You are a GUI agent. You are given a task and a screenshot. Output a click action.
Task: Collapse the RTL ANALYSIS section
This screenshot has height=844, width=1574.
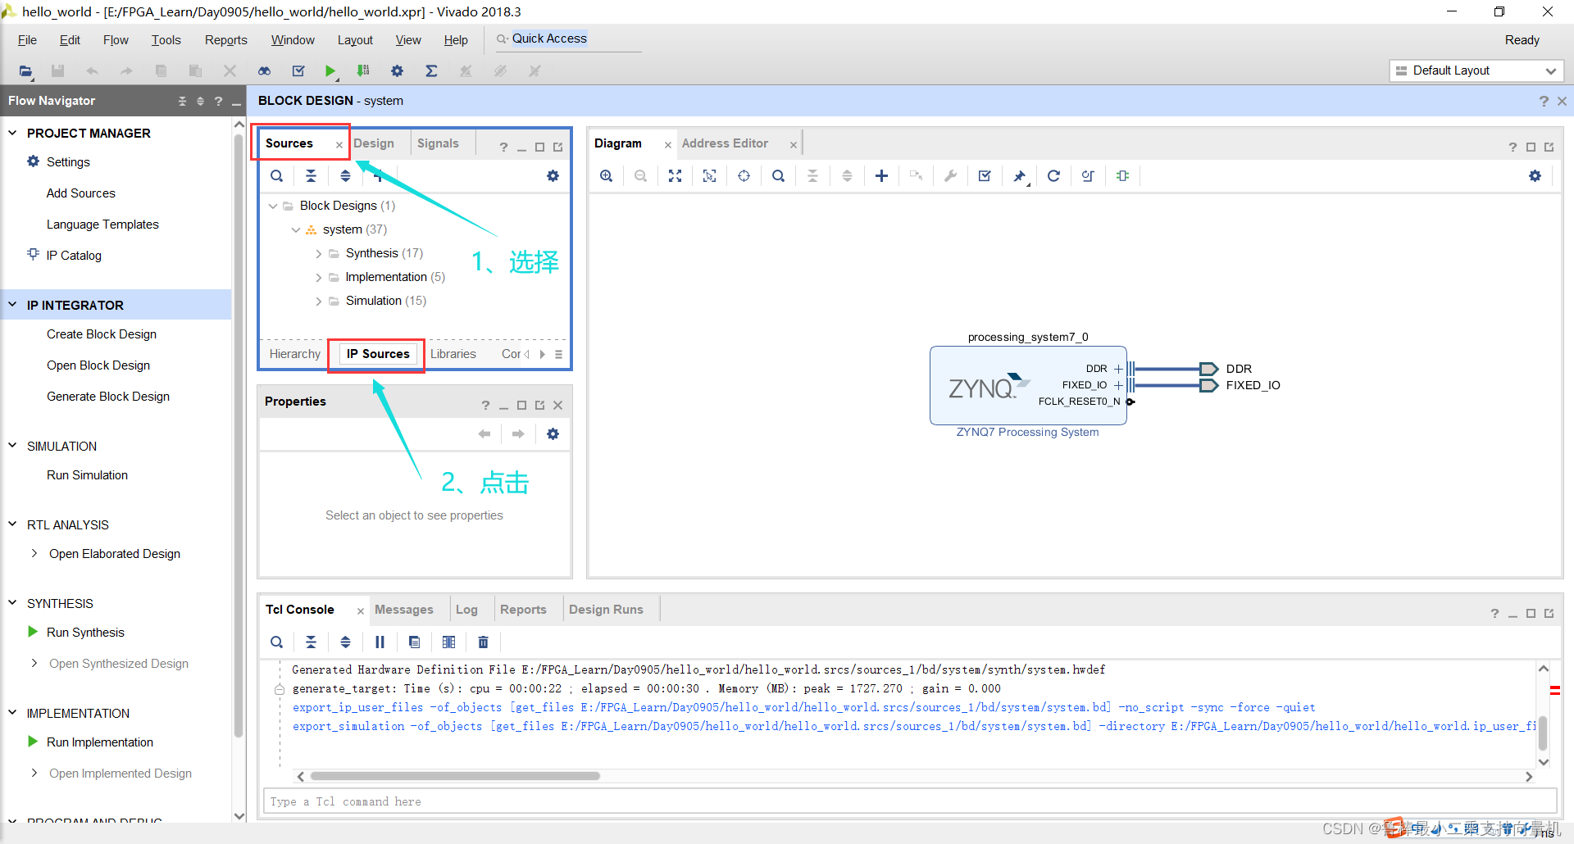pyautogui.click(x=12, y=524)
